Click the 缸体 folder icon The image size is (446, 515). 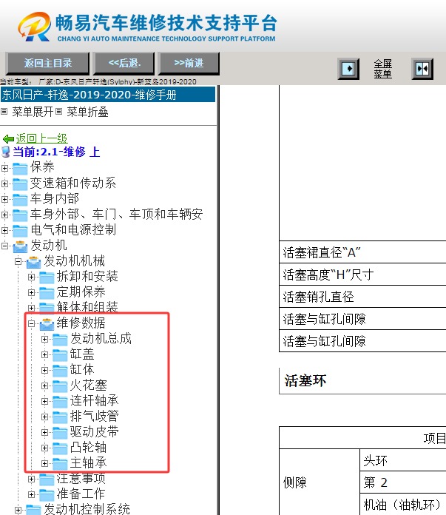pos(60,371)
